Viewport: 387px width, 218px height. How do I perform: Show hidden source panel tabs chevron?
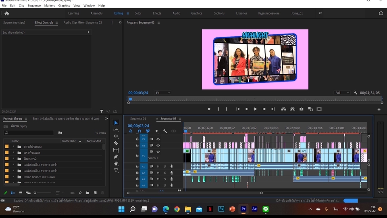(x=120, y=23)
